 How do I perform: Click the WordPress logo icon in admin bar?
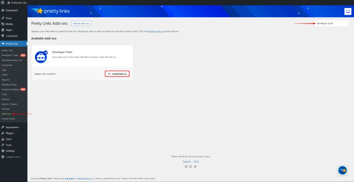(x=3, y=2)
